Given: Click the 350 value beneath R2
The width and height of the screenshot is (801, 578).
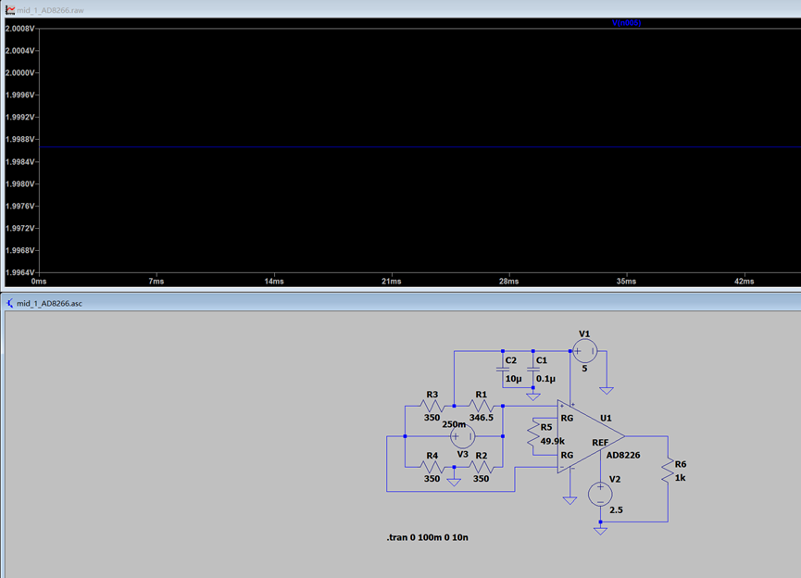Looking at the screenshot, I should point(481,479).
